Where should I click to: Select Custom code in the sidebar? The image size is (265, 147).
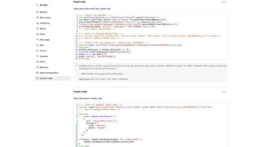click(53, 78)
